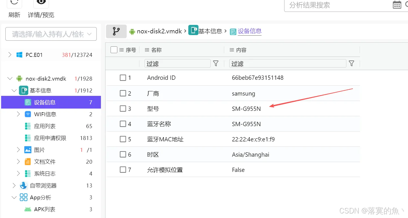The image size is (408, 218).
Task: Check the row 6 时区 checkbox
Action: pos(123,154)
